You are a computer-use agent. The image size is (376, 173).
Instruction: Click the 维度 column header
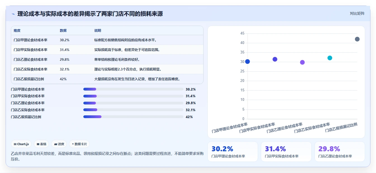[x=17, y=31]
